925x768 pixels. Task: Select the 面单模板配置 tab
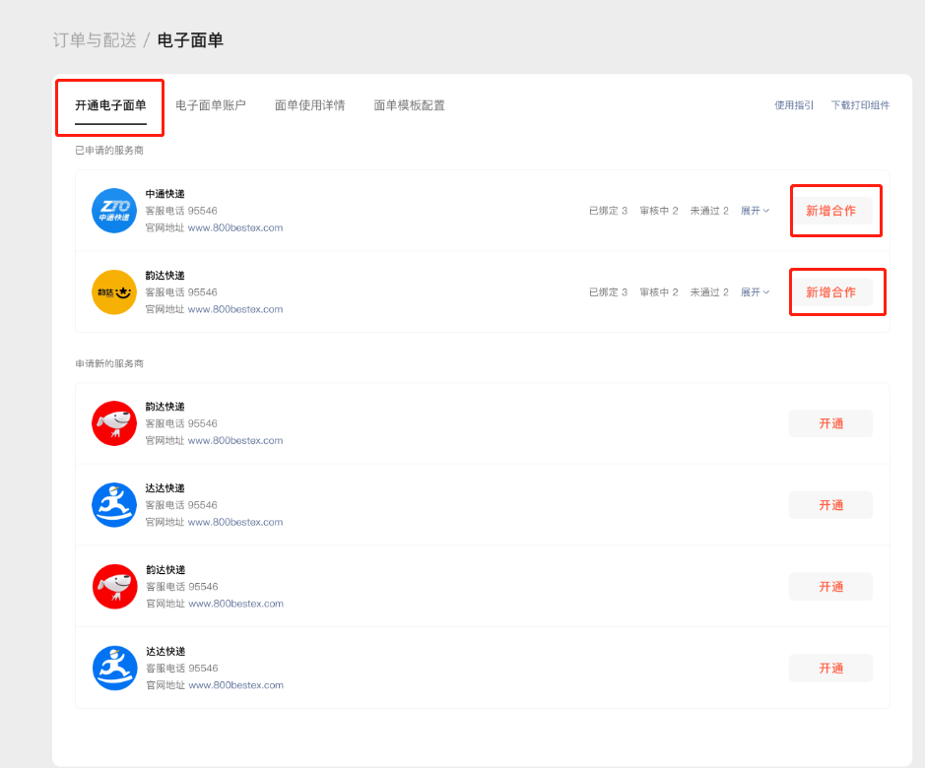tap(410, 105)
